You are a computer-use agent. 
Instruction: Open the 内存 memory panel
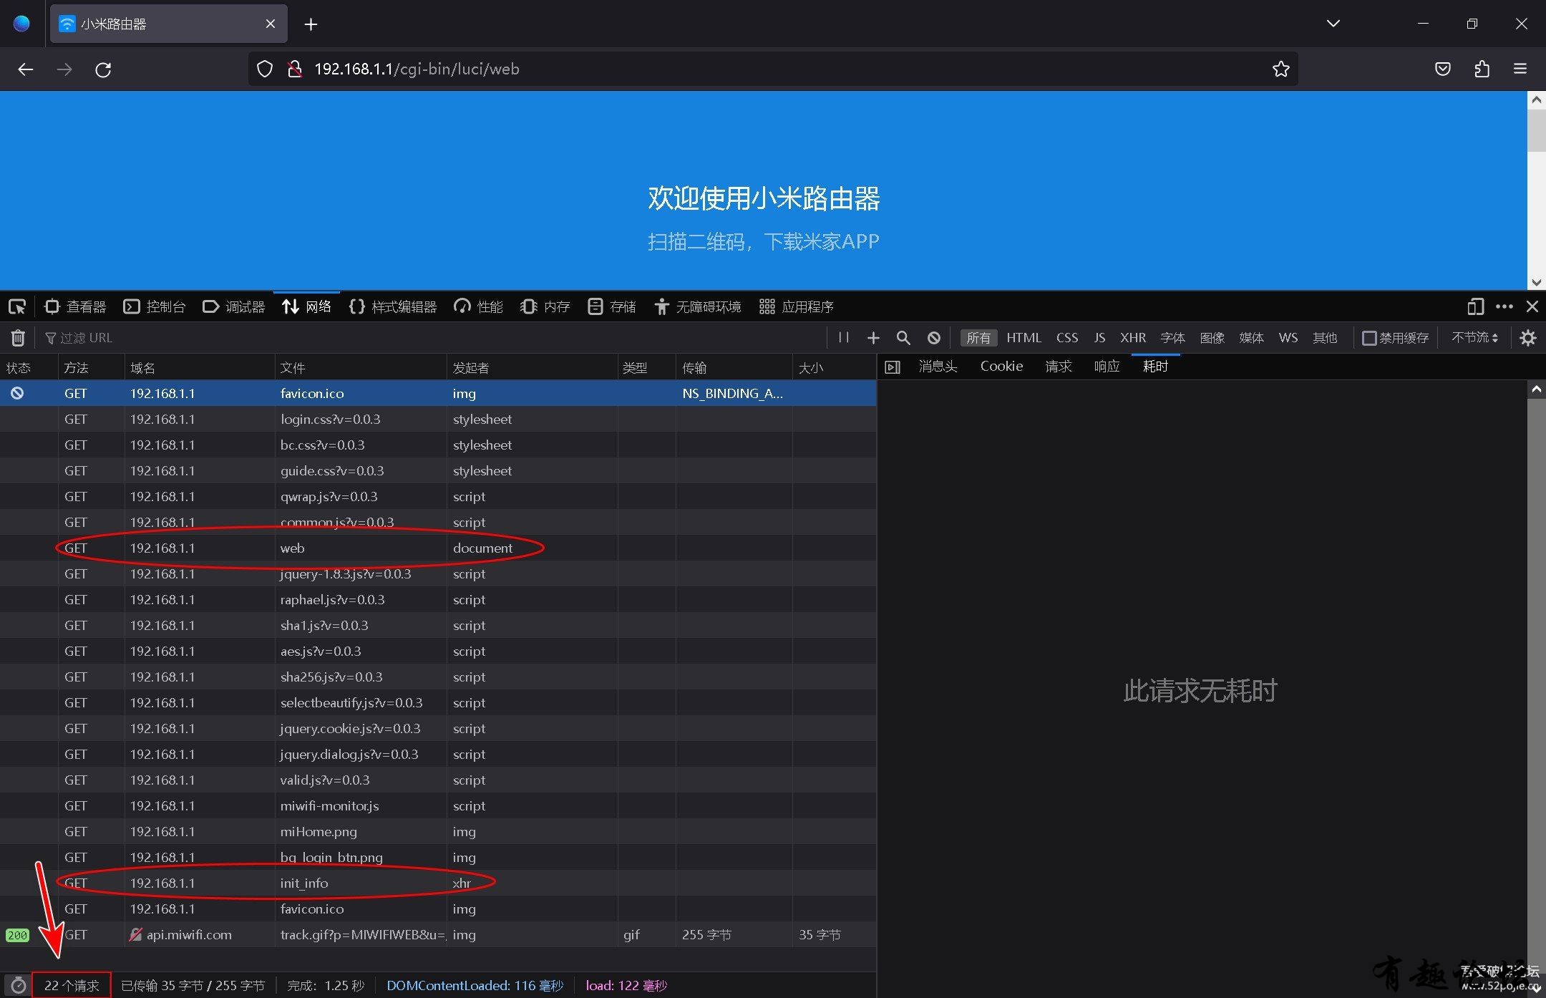(545, 307)
